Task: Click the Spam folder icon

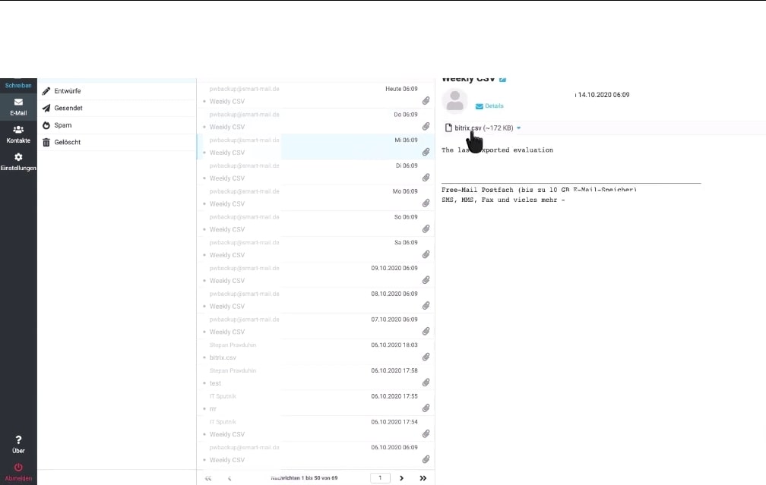Action: click(x=47, y=124)
